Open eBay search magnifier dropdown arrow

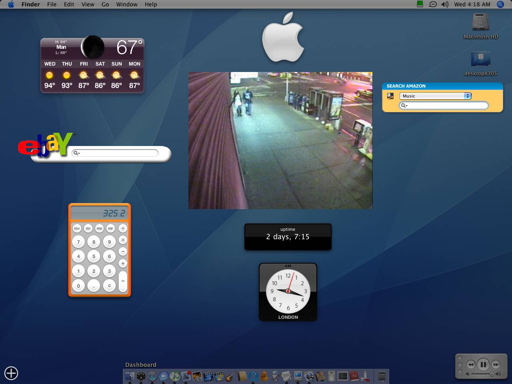pos(76,153)
